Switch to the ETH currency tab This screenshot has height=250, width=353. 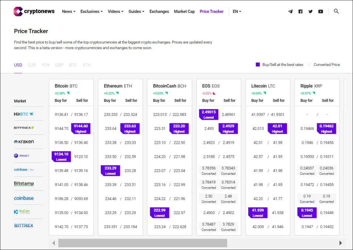coord(87,65)
